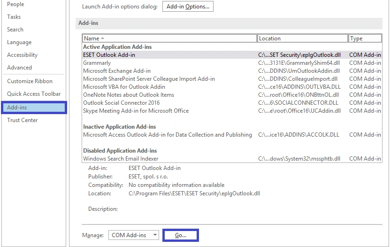Viewport: 390px width, 247px height.
Task: Sort by the Type column header
Action: (x=365, y=39)
